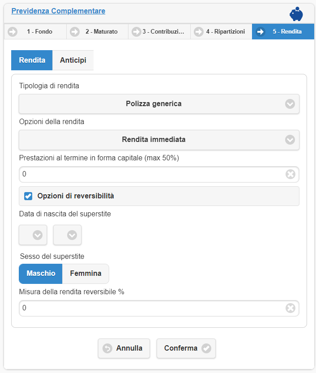Select Femmina as survivor's sex

85,274
